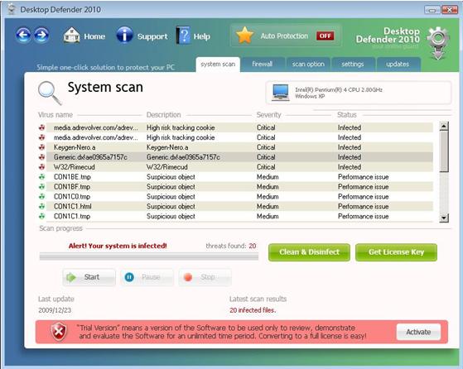Switch to the system scan tab
The width and height of the screenshot is (463, 369).
coord(218,65)
